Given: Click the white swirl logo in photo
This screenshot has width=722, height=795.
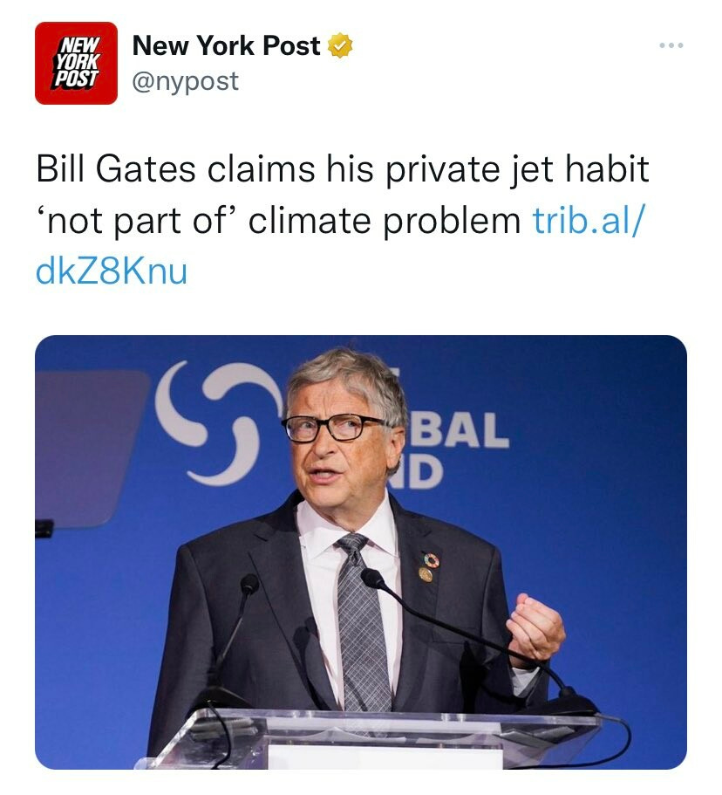Looking at the screenshot, I should pos(219,423).
